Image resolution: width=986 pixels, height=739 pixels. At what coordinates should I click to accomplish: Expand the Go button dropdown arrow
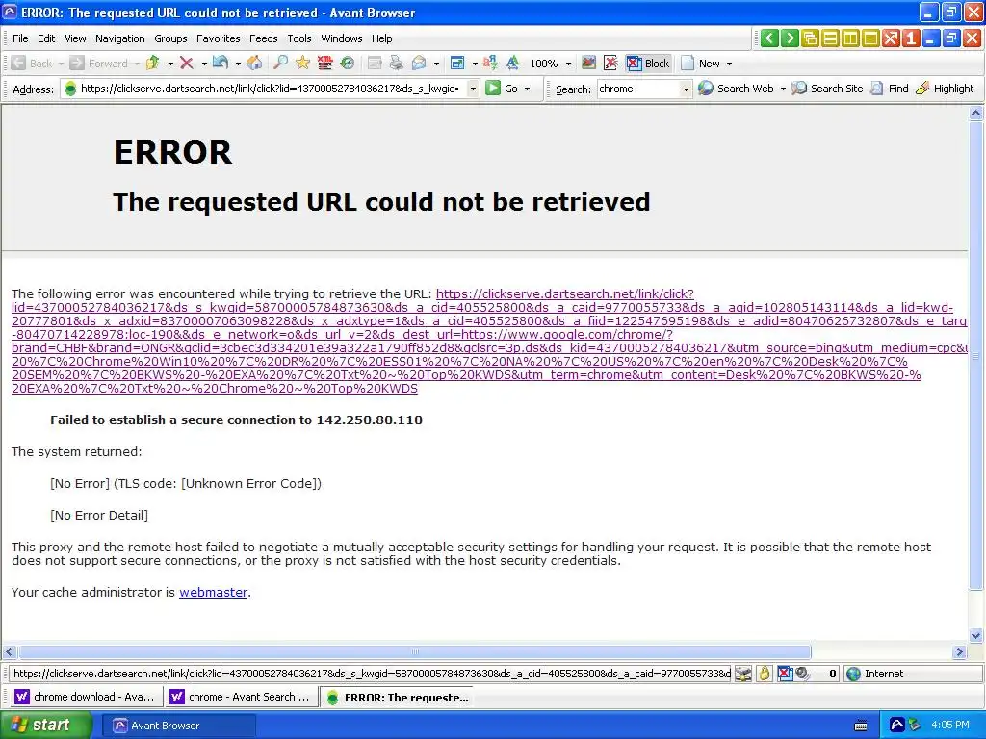coord(527,89)
